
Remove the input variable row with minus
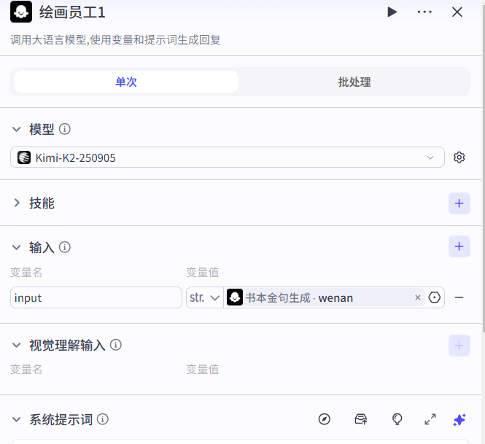(x=459, y=297)
